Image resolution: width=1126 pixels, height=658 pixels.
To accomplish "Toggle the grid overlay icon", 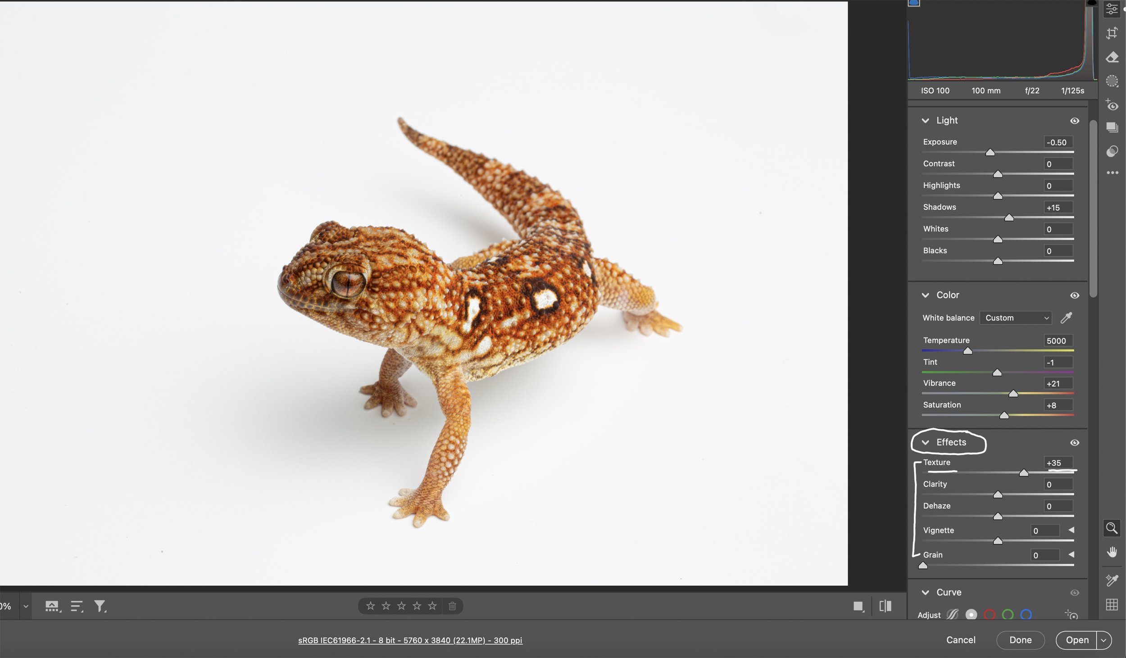I will 1112,604.
